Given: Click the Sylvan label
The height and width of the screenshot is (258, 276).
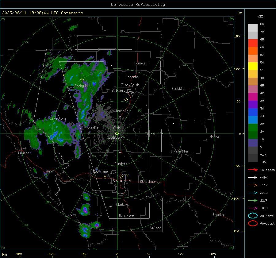Looking at the screenshot, I should [x=117, y=90].
